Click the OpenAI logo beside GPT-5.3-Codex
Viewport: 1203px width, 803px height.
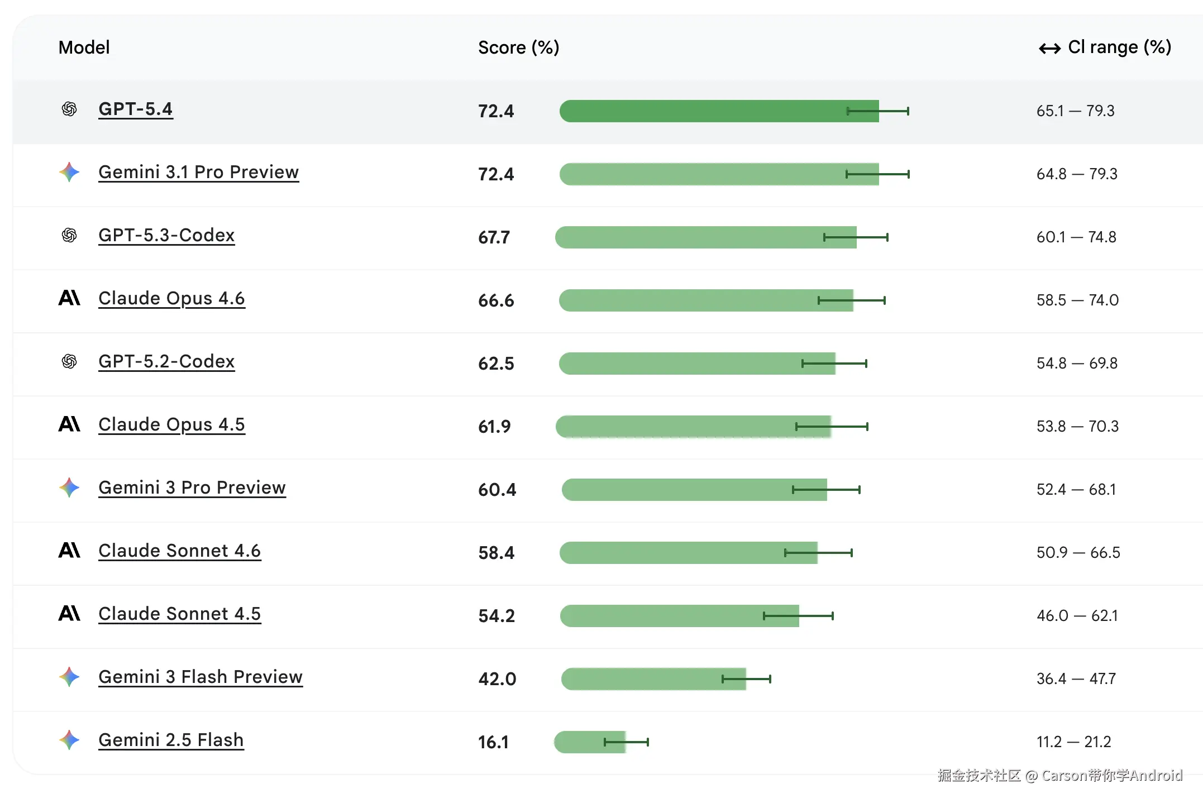point(69,235)
